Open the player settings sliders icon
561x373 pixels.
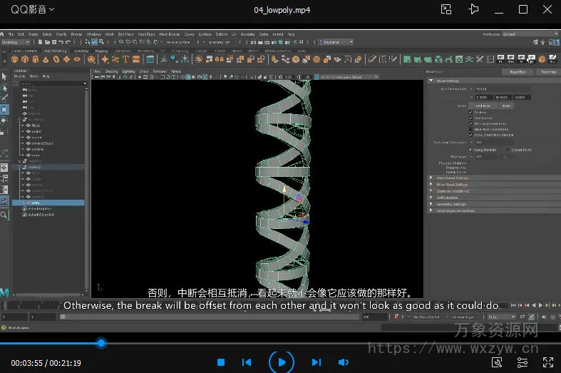(x=523, y=362)
